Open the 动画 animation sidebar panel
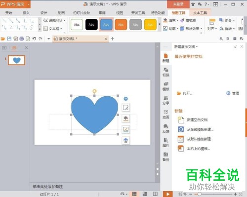This screenshot has height=197, width=247. [166, 115]
